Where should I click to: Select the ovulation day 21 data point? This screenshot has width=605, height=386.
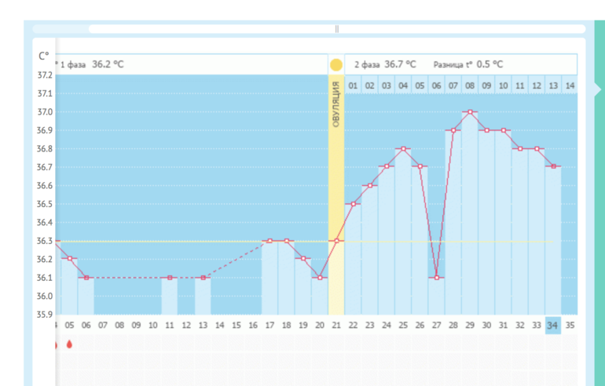tap(336, 241)
